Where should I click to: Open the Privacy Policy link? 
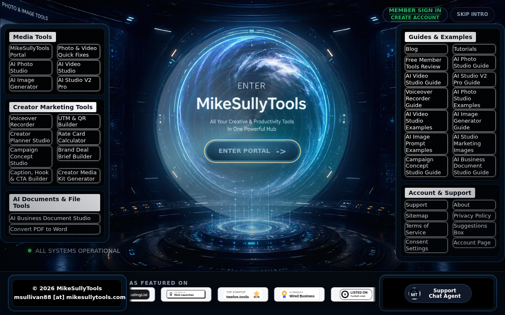[x=474, y=216]
